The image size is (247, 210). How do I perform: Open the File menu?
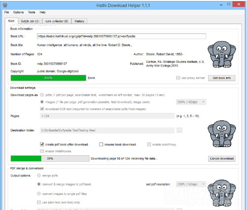click(6, 12)
